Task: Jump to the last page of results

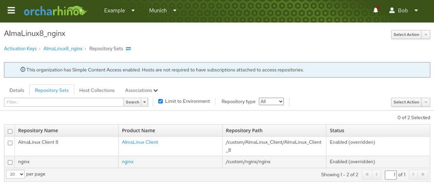Action: click(424, 175)
